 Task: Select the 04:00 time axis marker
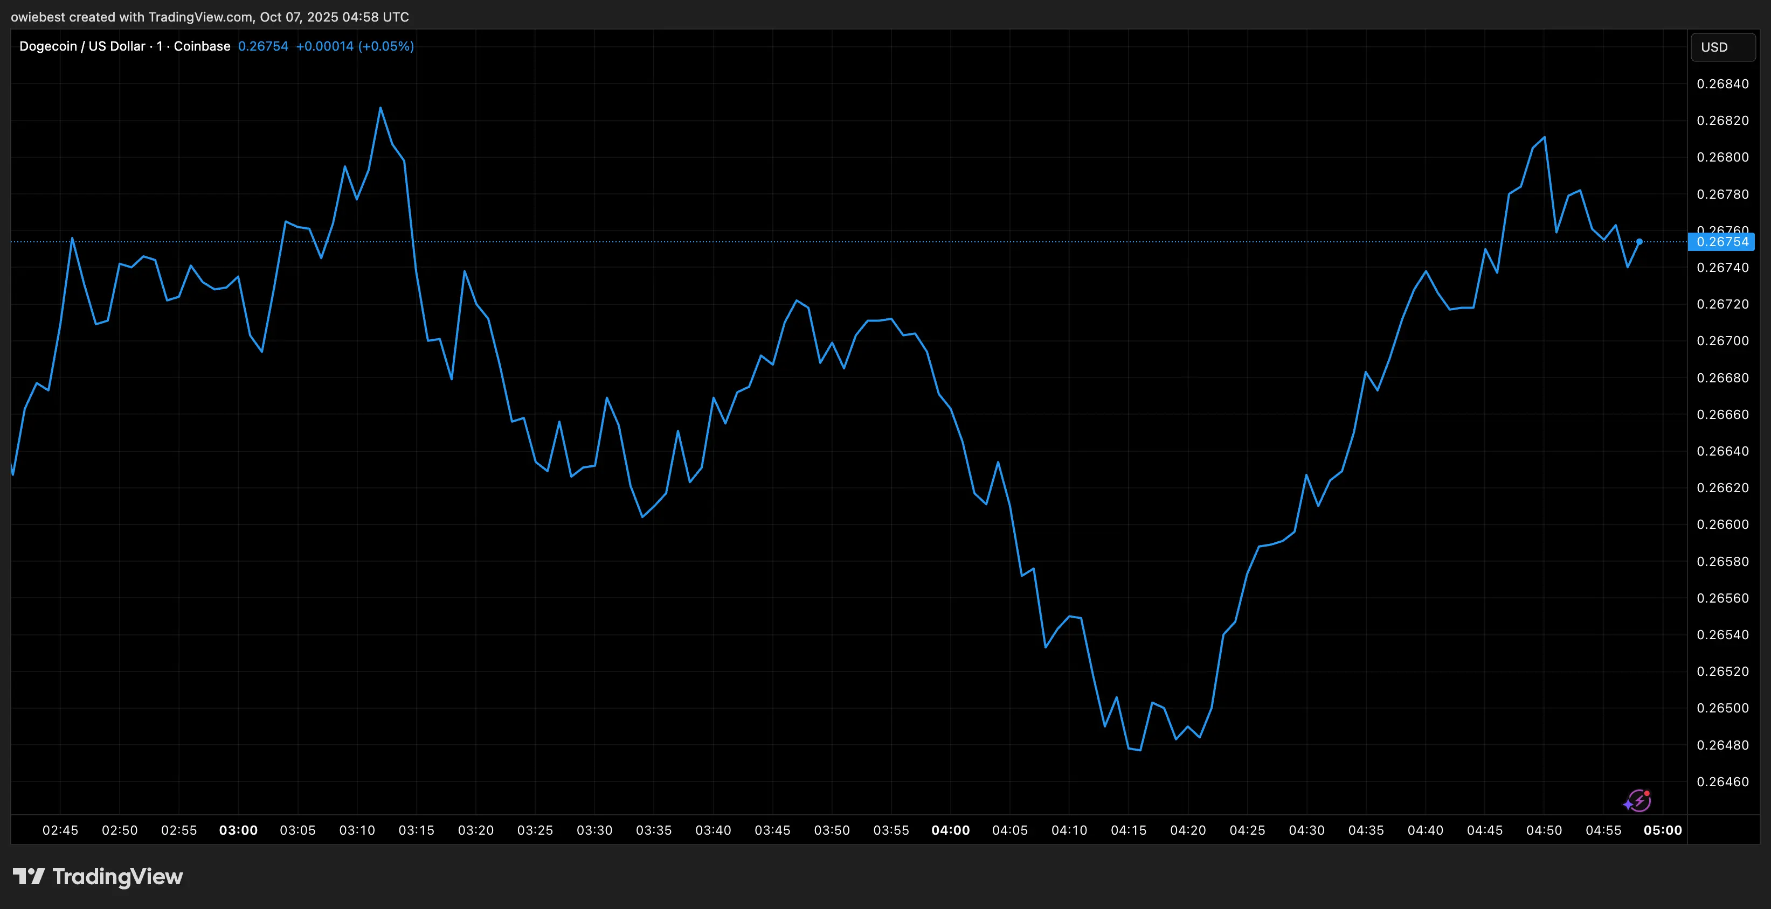(950, 830)
